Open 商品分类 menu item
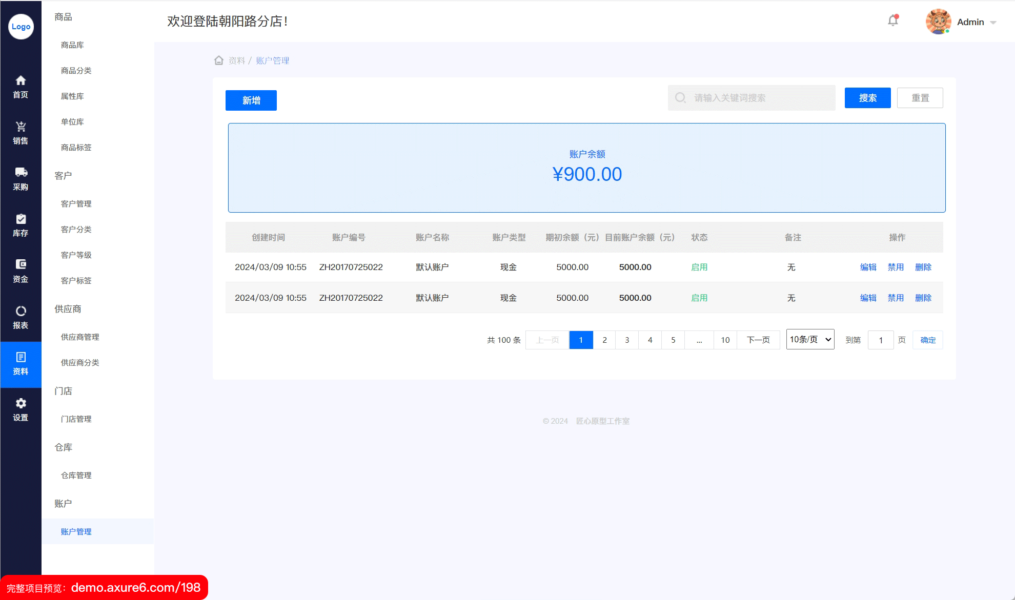 coord(76,71)
